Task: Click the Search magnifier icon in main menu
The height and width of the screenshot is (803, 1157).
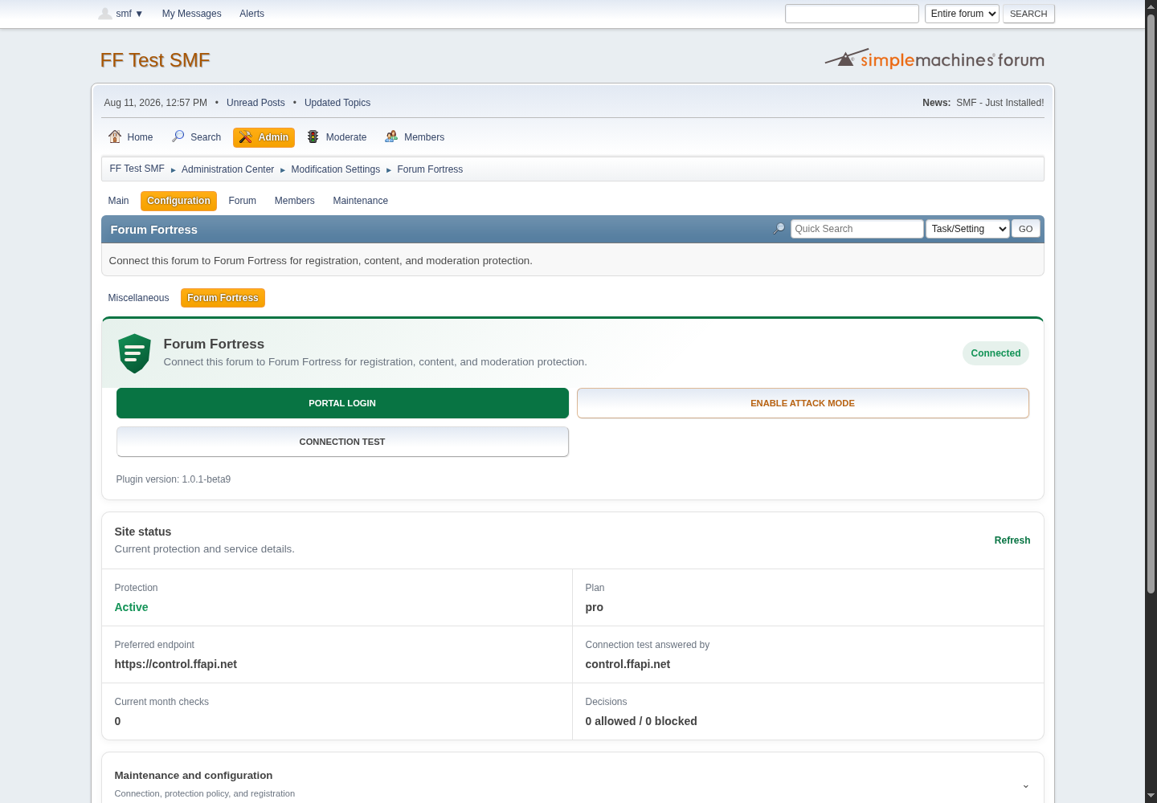Action: 178,137
